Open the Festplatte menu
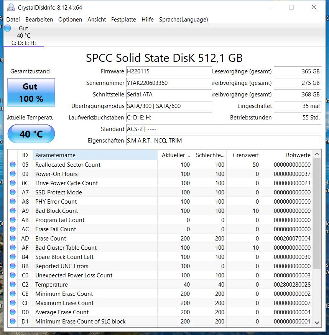The width and height of the screenshot is (329, 335). point(123,20)
